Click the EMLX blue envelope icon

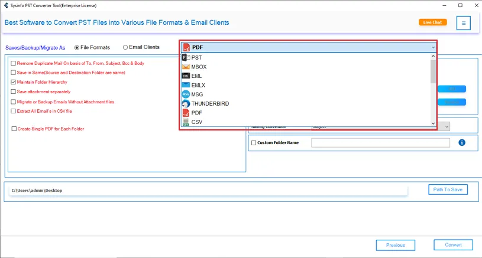186,85
